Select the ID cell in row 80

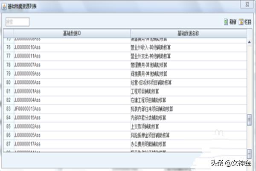(x=72, y=83)
